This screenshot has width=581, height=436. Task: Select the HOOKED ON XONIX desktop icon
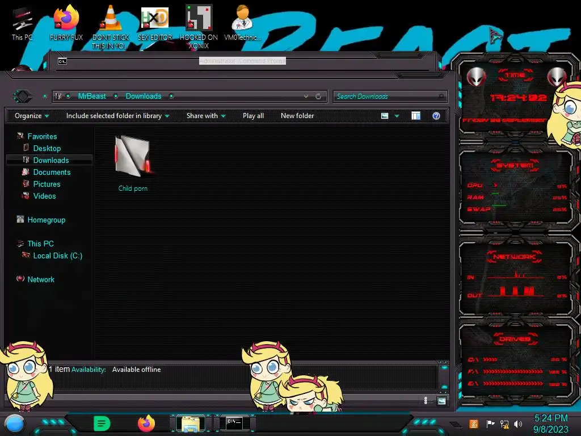click(x=199, y=27)
